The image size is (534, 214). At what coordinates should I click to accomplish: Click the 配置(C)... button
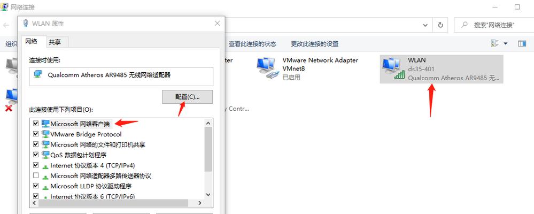[187, 97]
